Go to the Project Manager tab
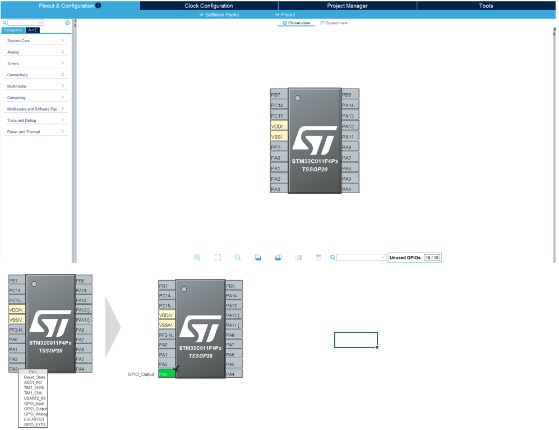Viewport: 559px width, 430px height. pos(347,6)
